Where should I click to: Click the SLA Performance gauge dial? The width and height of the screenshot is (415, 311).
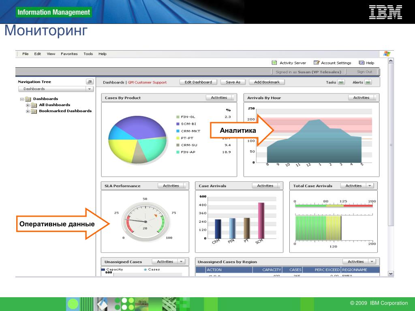tap(145, 222)
